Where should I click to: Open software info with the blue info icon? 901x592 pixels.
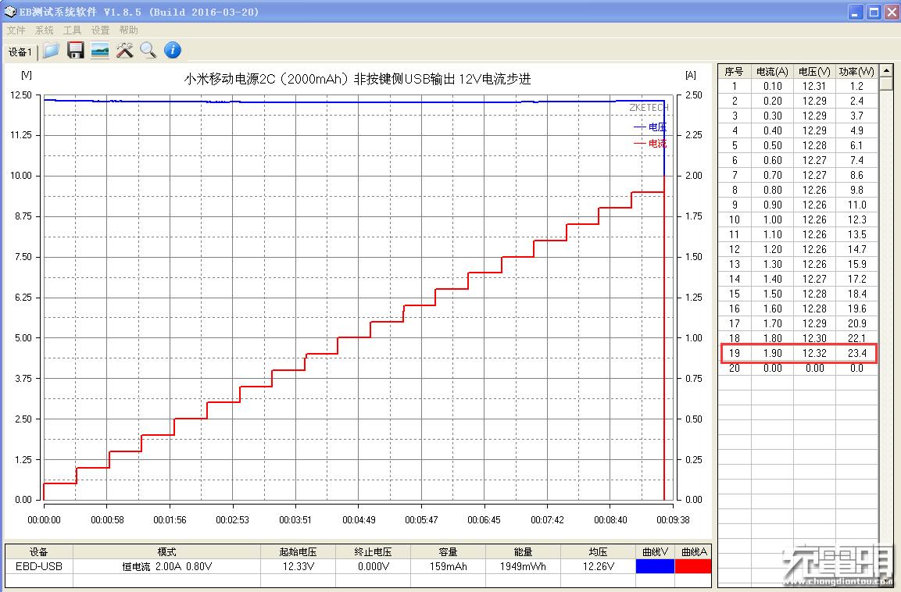[173, 49]
